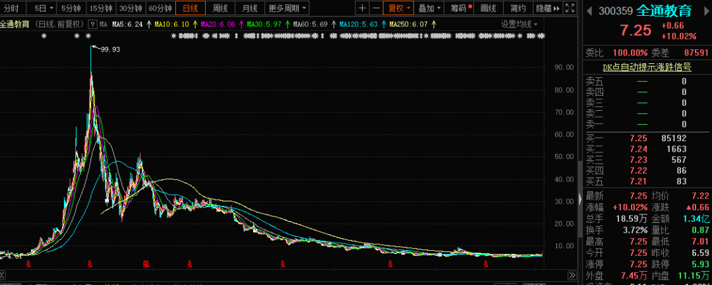
Task: Open the 5日 period dropdown
Action: point(44,8)
